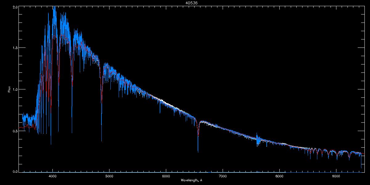Click the plot title 40536

[191, 2]
